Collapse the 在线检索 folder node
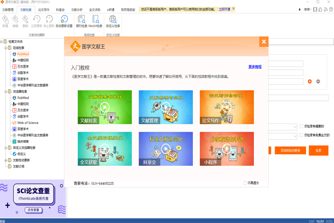This screenshot has width=334, height=223. coord(5,48)
